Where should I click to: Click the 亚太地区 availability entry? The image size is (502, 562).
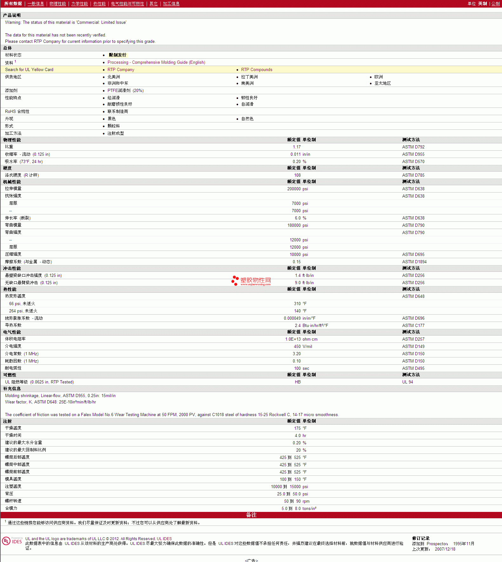tap(383, 83)
